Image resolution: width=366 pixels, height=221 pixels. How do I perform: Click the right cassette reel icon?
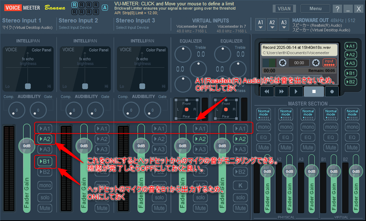(316, 63)
